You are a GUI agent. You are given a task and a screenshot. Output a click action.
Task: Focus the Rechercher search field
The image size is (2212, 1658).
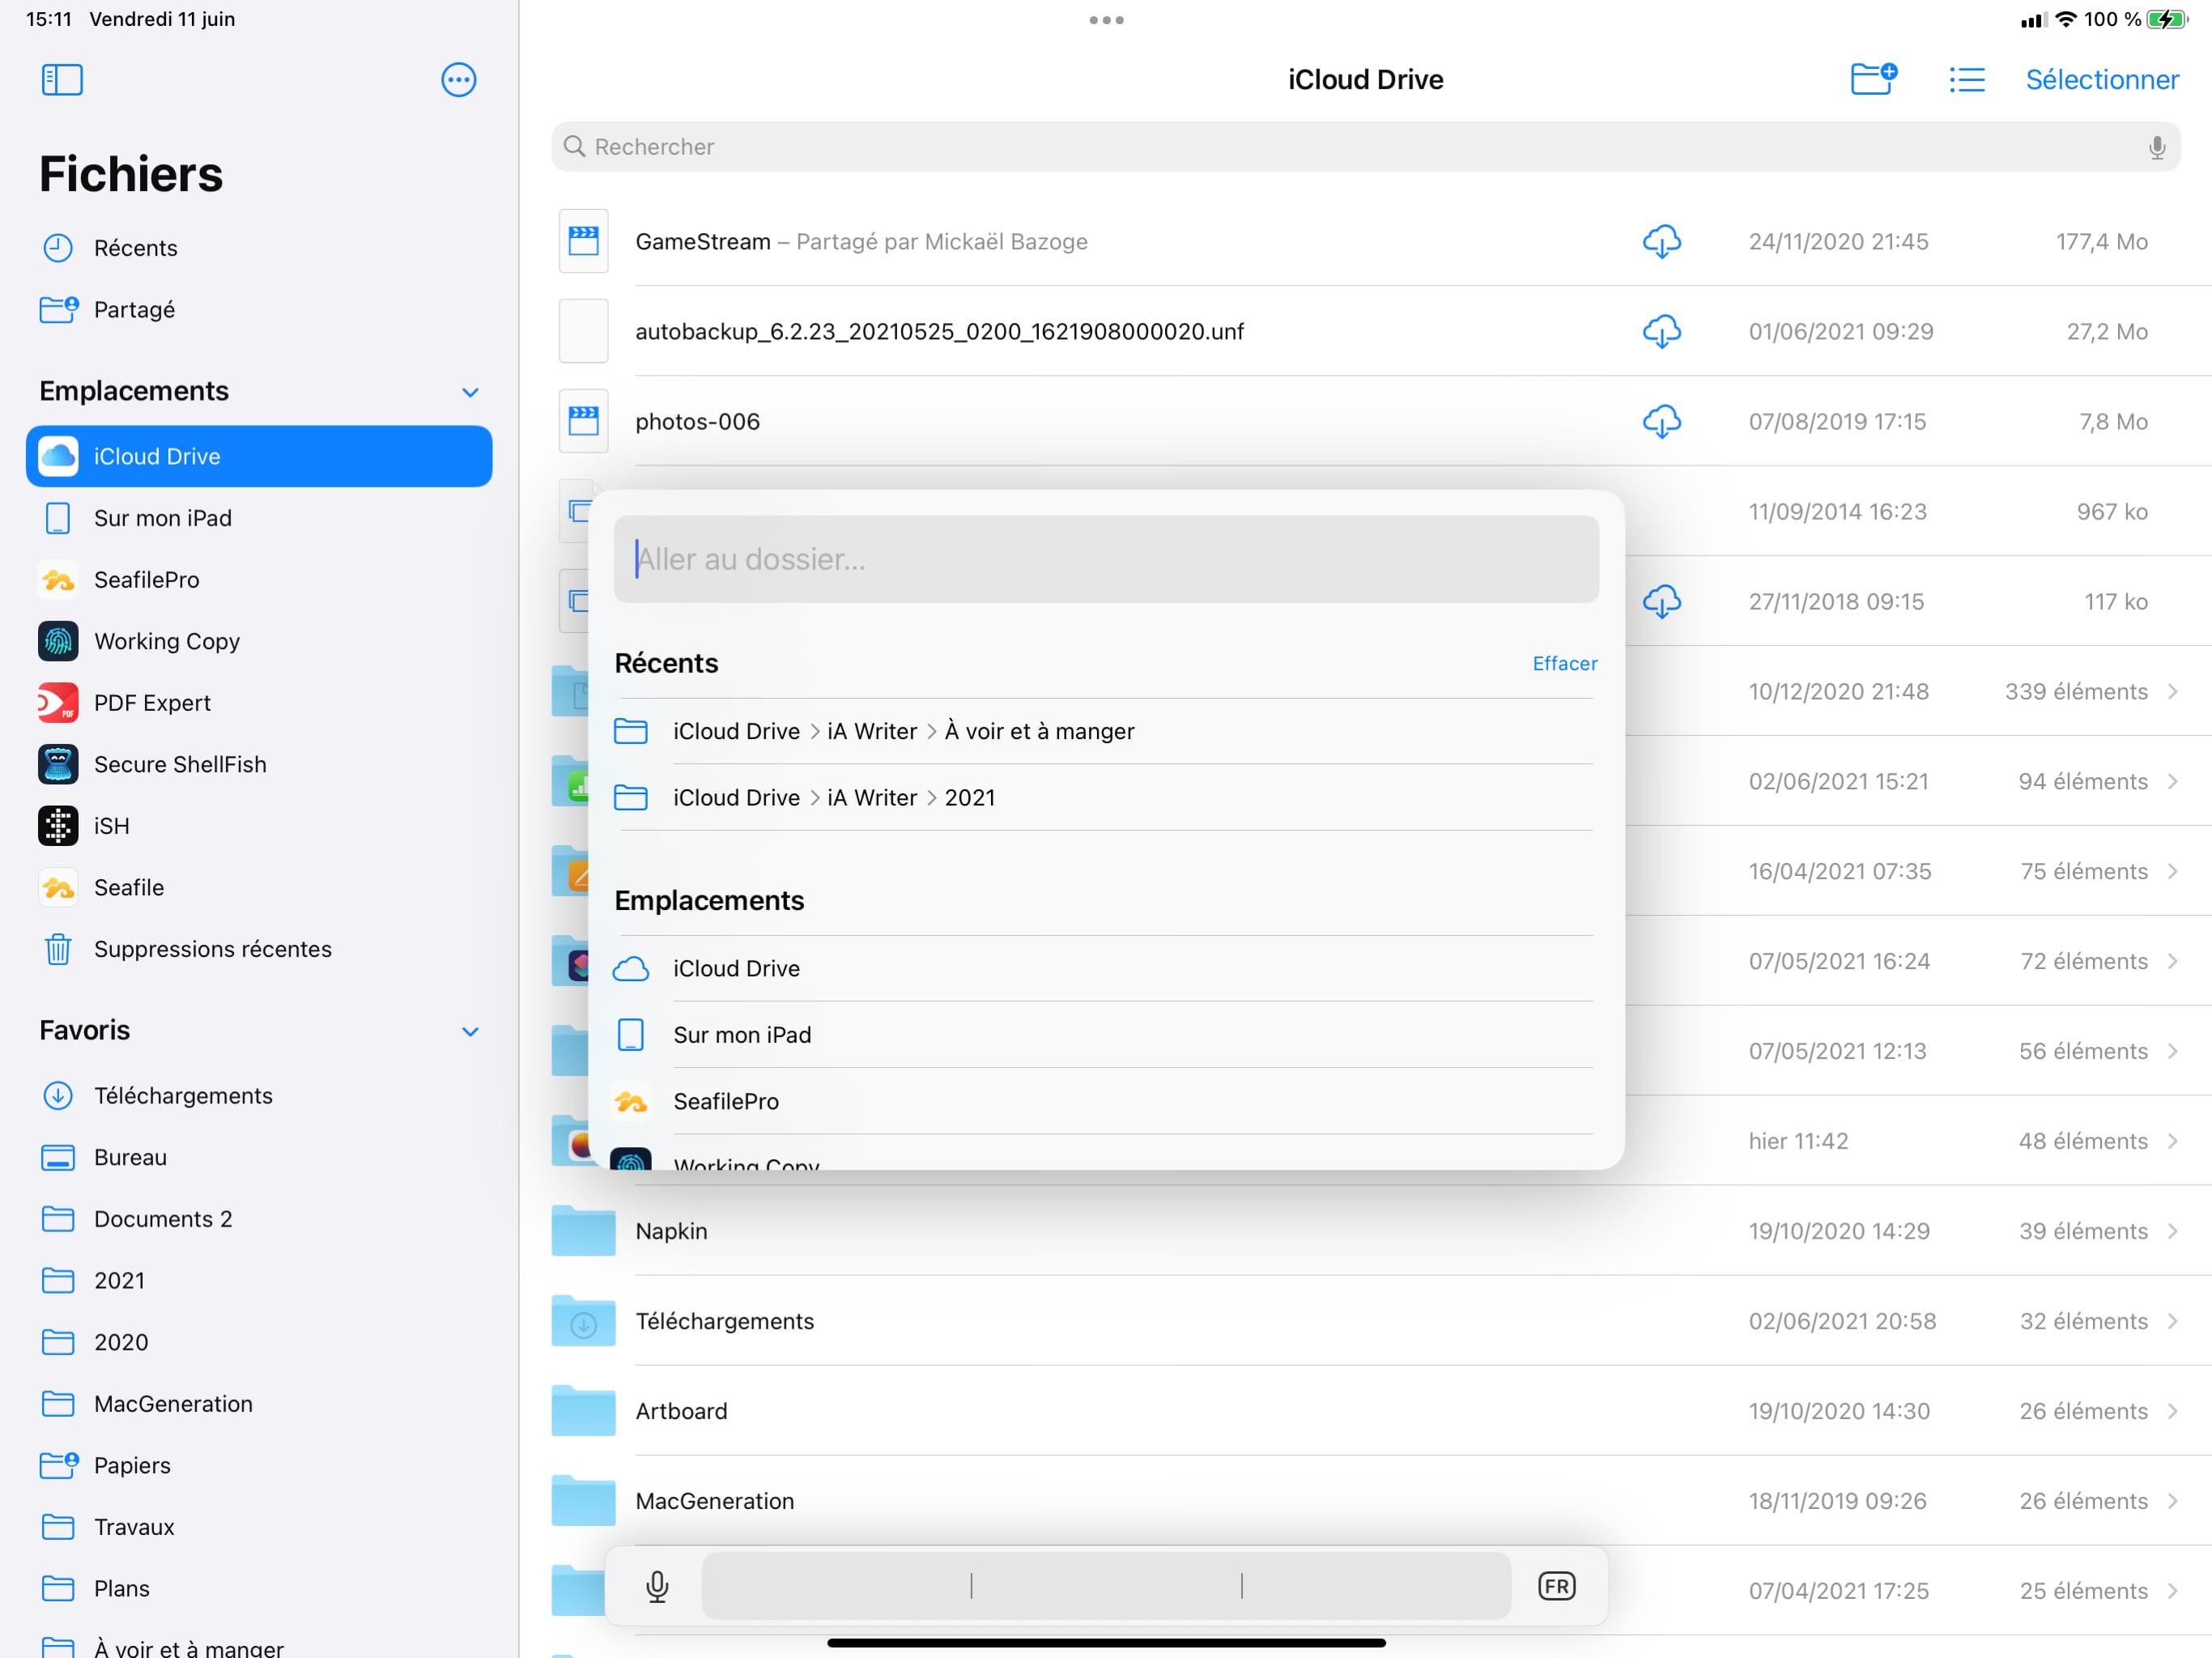pyautogui.click(x=1365, y=147)
